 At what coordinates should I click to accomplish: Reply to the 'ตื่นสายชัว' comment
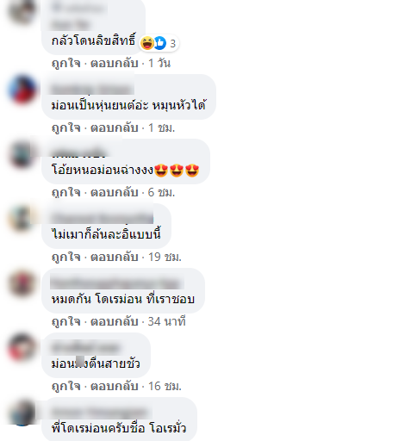115,386
